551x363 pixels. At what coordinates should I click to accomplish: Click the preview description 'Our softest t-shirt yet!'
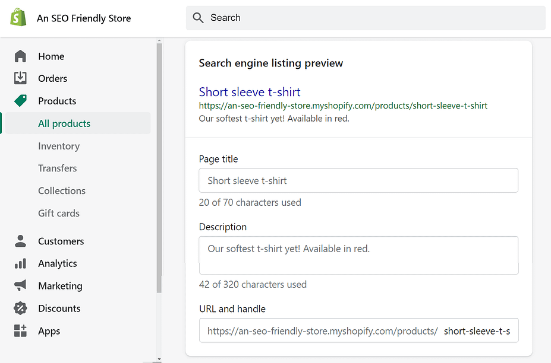pos(242,119)
